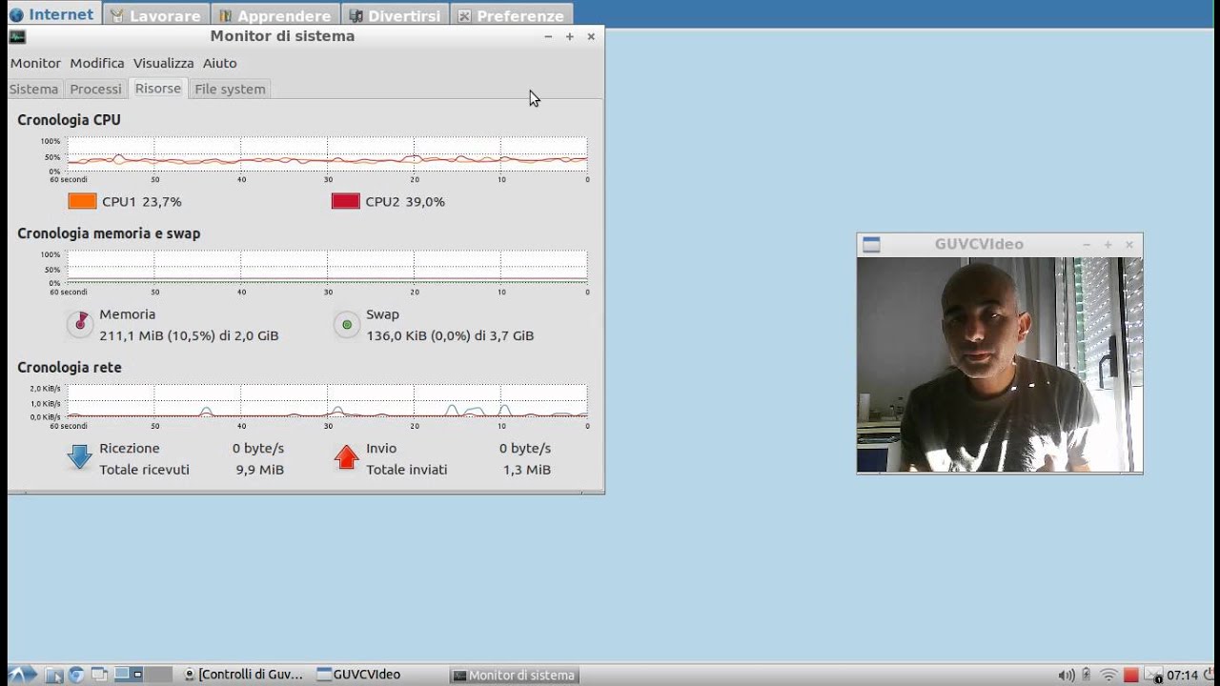This screenshot has width=1220, height=686.
Task: Click the '9,9 MiB' received total value
Action: (259, 470)
